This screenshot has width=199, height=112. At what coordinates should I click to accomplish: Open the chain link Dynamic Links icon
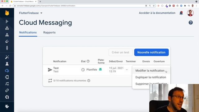coord(7,91)
